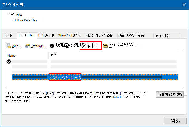Switch to アドレス帳 tab
This screenshot has height=127, width=189.
167,36
